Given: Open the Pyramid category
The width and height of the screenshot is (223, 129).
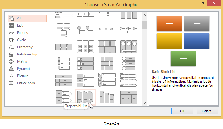Looking at the screenshot, I should click(x=23, y=69).
